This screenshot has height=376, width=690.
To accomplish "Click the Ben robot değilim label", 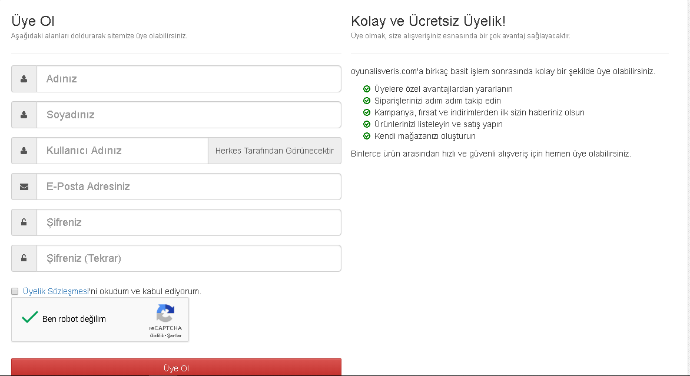I will coord(74,319).
